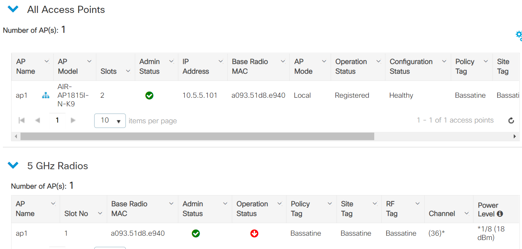522x249 pixels.
Task: Click the page number 1 button
Action: pos(57,120)
